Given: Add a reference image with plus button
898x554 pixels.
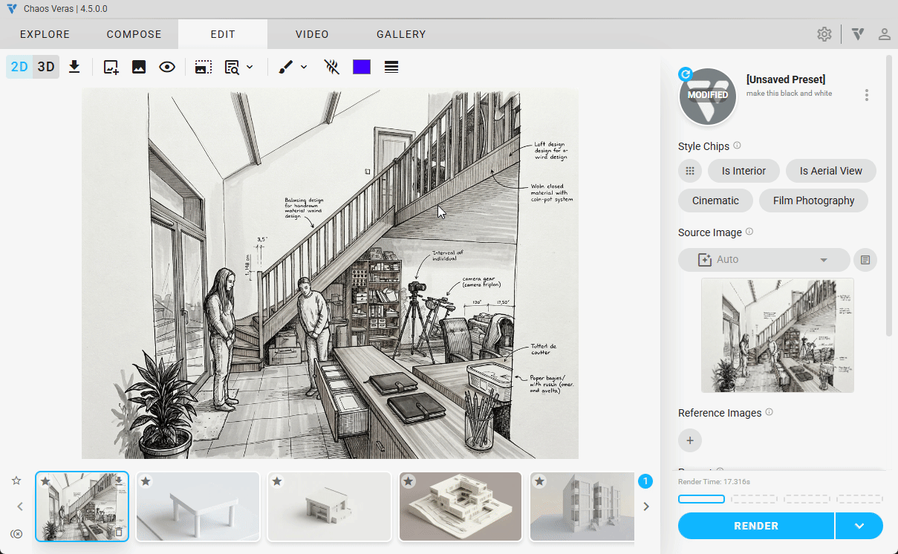Looking at the screenshot, I should [x=690, y=441].
